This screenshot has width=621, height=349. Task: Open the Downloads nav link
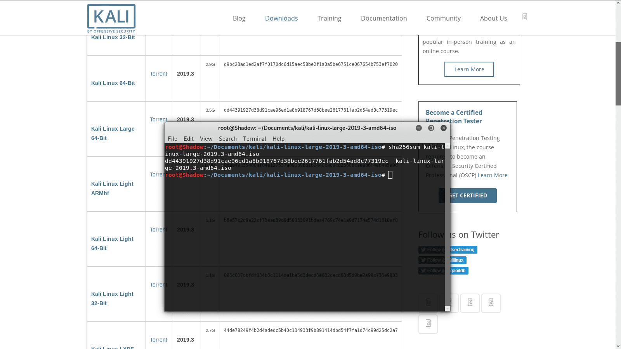[x=281, y=18]
